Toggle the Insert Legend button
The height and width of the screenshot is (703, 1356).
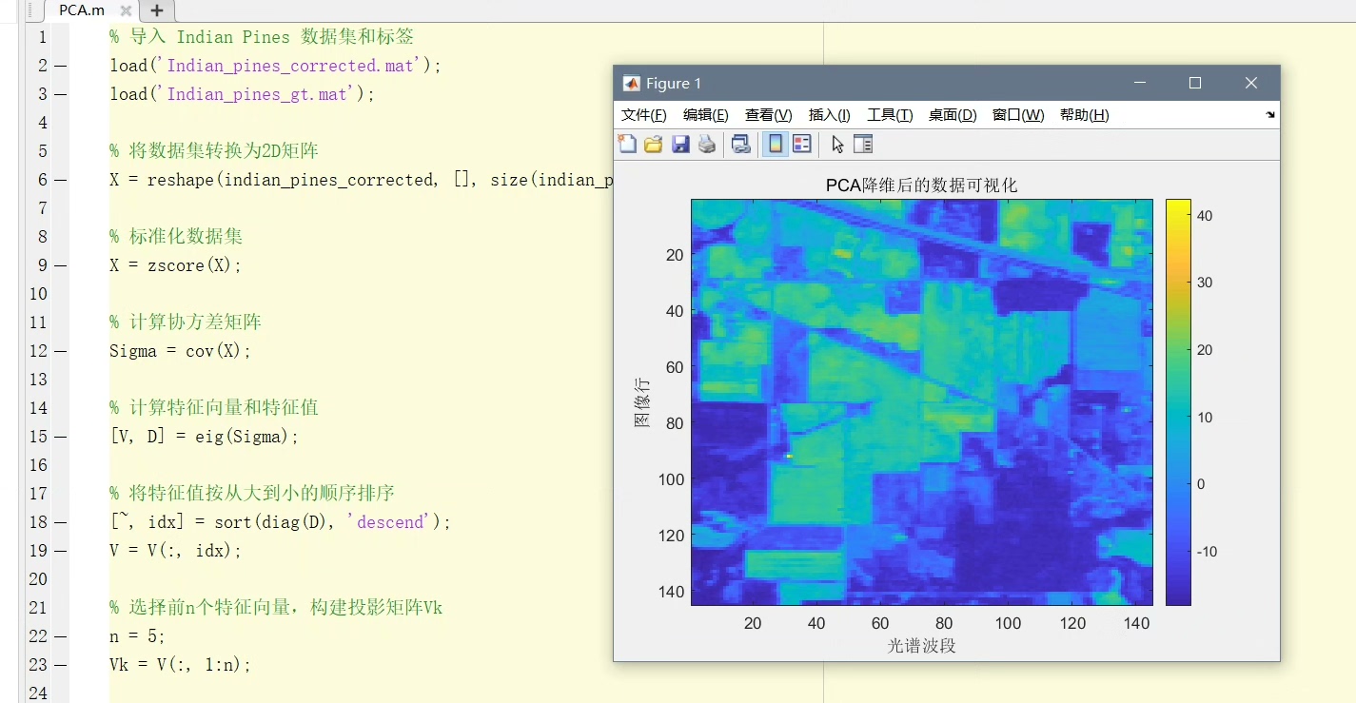pos(802,144)
